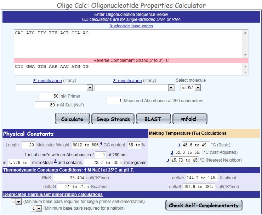Click the Swap Strands button
This screenshot has height=215, width=262.
[113, 119]
